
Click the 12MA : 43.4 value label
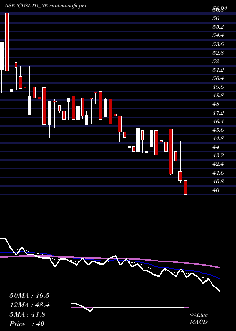click(x=29, y=305)
